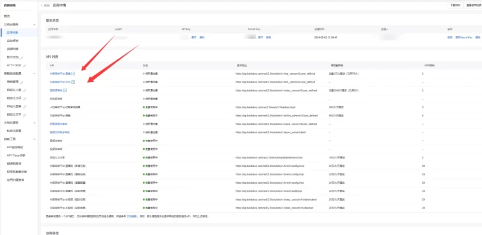Open API在线调试 in the sidebar
Viewport: 482px width, 235px height.
pos(15,148)
